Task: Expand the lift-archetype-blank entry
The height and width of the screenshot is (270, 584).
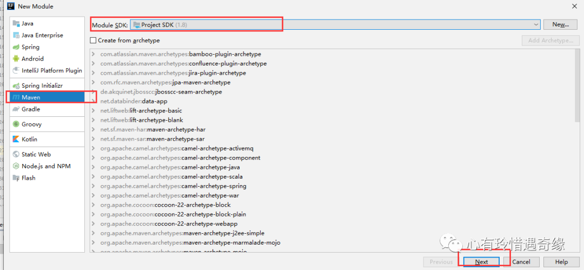Action: [x=94, y=120]
